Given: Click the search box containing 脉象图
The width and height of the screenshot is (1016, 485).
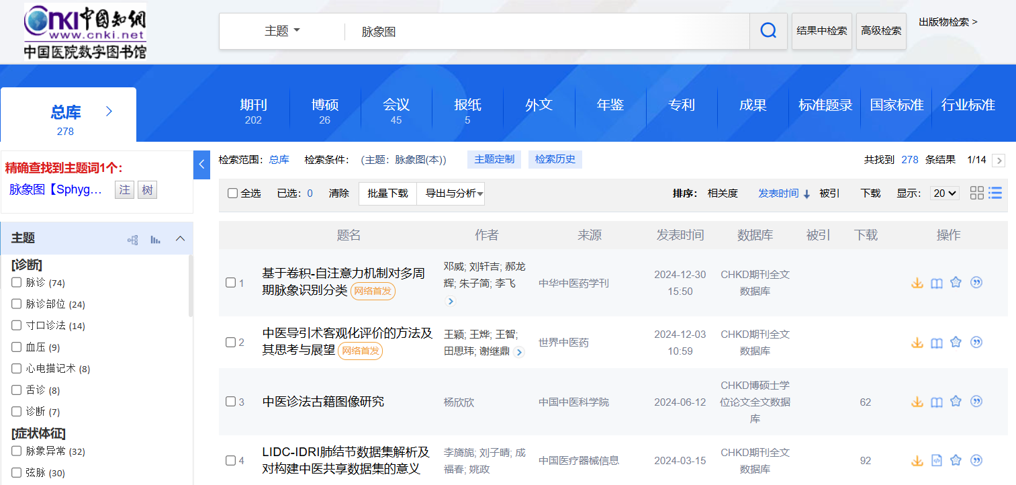Looking at the screenshot, I should click(x=547, y=31).
